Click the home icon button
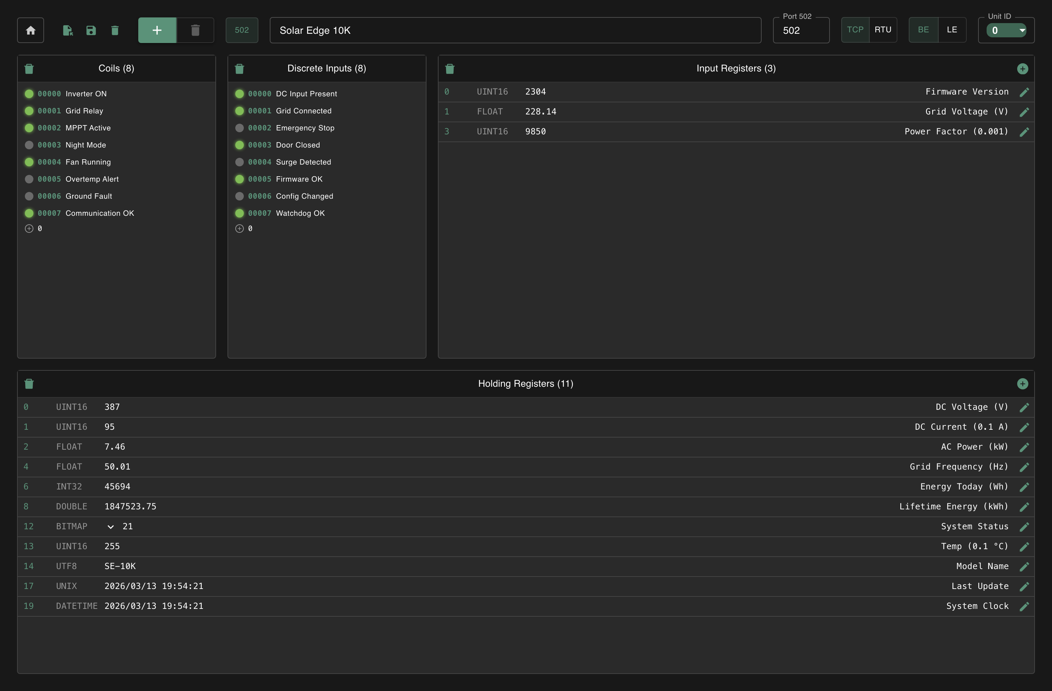Viewport: 1052px width, 691px height. [31, 30]
